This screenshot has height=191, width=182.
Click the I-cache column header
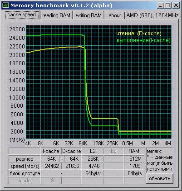point(51,151)
